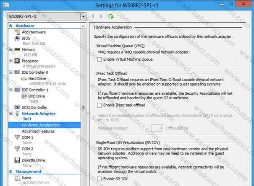Click the IDE Controller 0 icon
The height and width of the screenshot is (186, 254).
(x=17, y=72)
